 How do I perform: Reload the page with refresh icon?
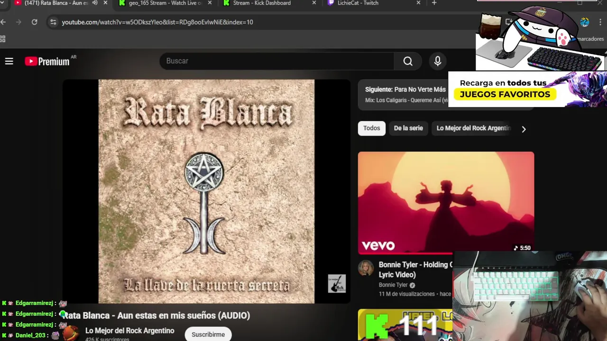click(34, 22)
